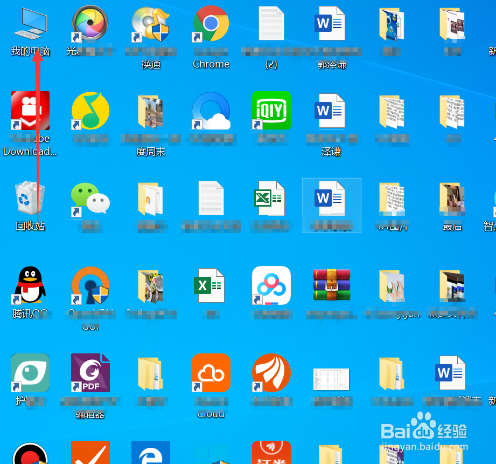Image resolution: width=496 pixels, height=464 pixels.
Task: Launch the Microsoft Edge icon at bottom
Action: [x=151, y=453]
